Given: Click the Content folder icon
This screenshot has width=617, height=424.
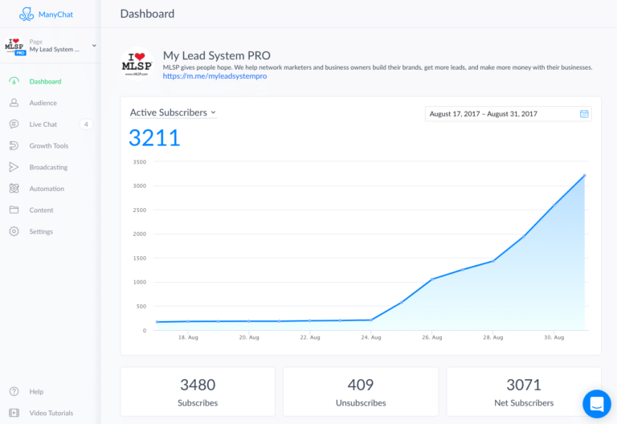Looking at the screenshot, I should coord(14,210).
